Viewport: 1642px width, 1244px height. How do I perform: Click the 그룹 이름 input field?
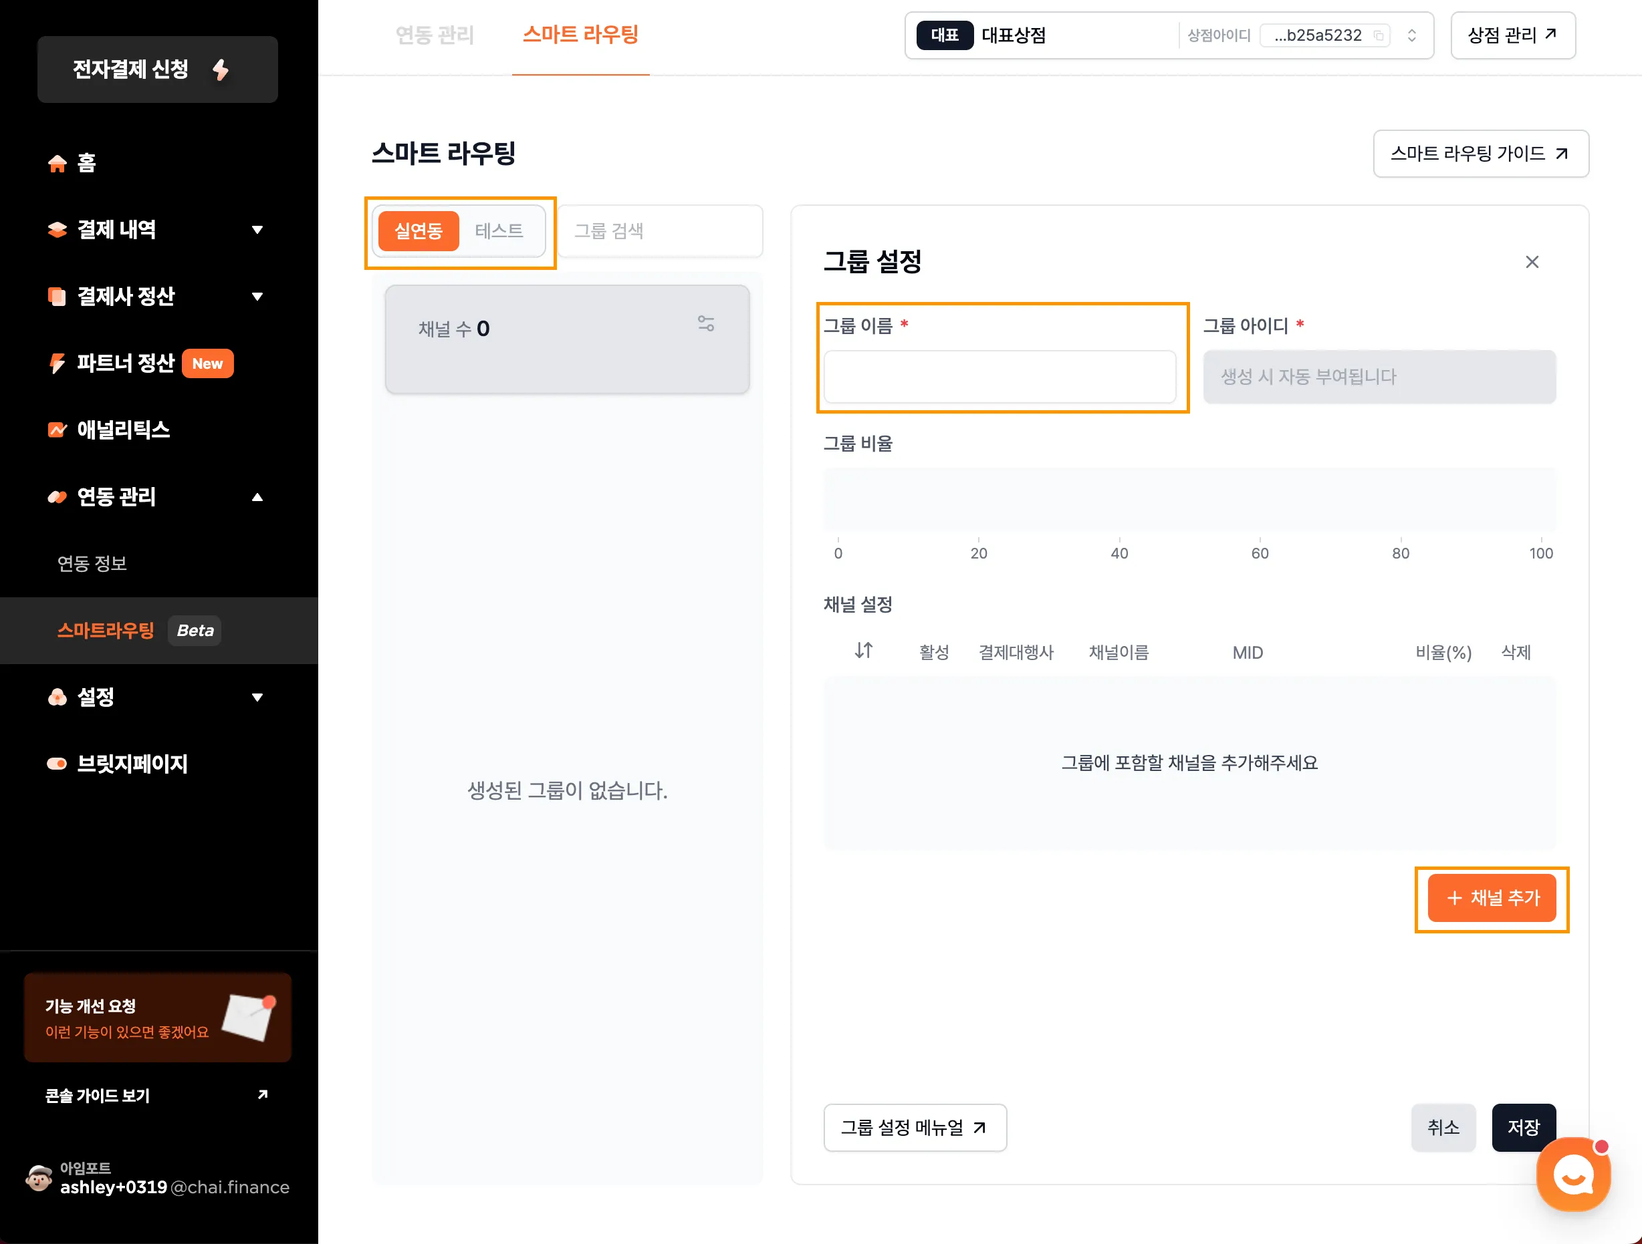pyautogui.click(x=999, y=377)
